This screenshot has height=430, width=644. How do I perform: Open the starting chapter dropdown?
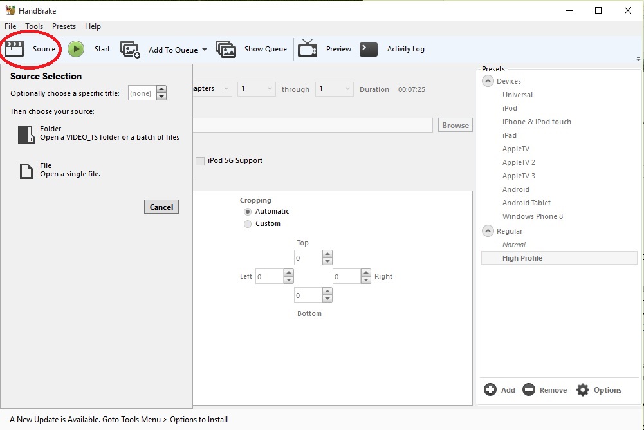tap(256, 89)
